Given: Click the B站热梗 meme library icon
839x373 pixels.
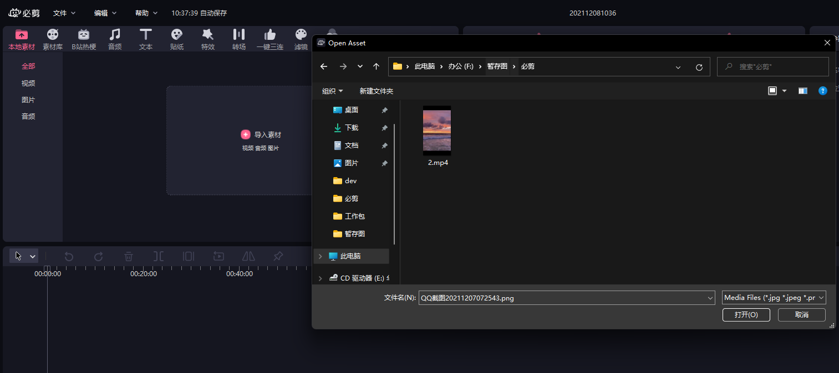Looking at the screenshot, I should 84,39.
